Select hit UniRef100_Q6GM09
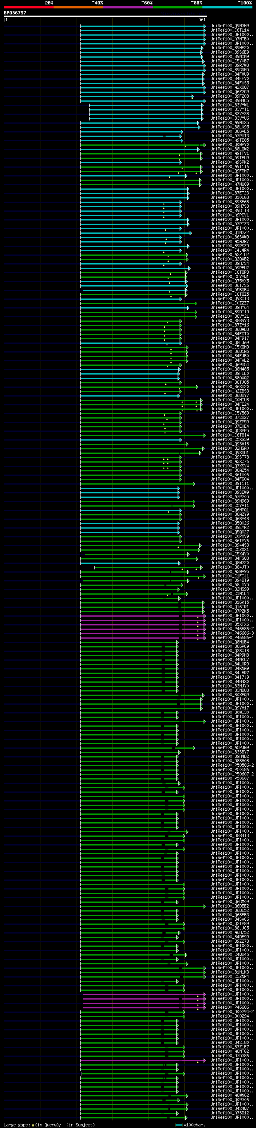This screenshot has width=256, height=1128. pos(230,902)
